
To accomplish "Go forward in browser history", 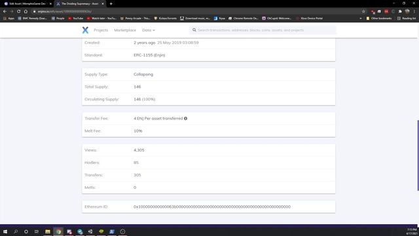I will [x=12, y=12].
